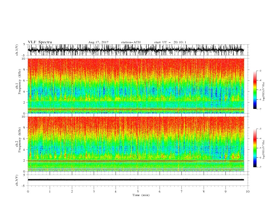Click the x-axis tick label '2'

pos(72,191)
